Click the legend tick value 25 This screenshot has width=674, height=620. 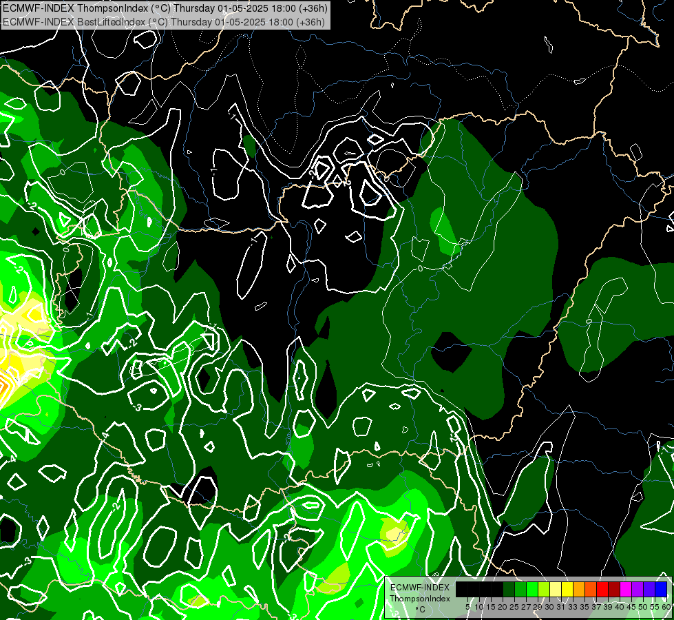pos(514,607)
